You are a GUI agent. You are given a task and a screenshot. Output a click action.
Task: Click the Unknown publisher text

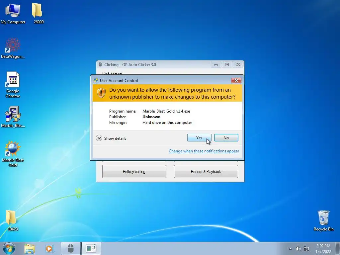pos(151,117)
